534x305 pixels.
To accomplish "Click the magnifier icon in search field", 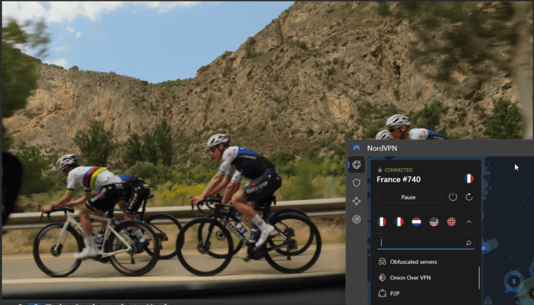I will (468, 243).
